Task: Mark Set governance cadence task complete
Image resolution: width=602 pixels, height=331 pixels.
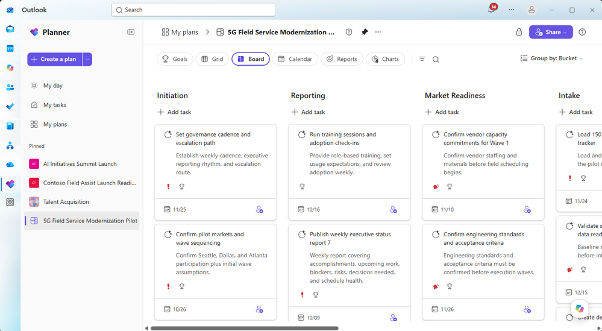Action: pyautogui.click(x=168, y=135)
